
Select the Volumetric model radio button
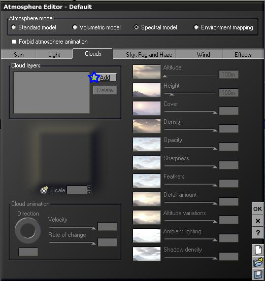75,27
